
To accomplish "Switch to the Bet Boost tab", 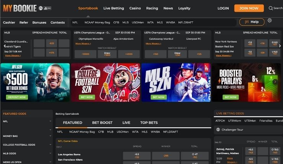I will pyautogui.click(x=102, y=123).
